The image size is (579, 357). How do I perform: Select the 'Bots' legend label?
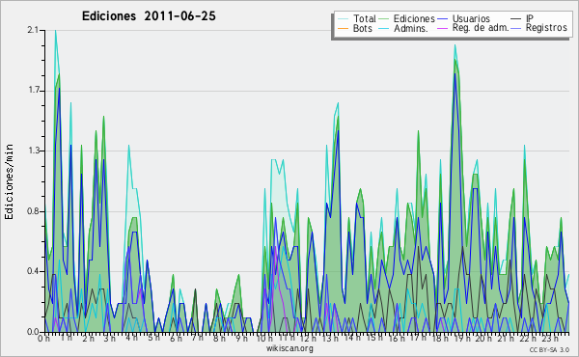coord(362,28)
